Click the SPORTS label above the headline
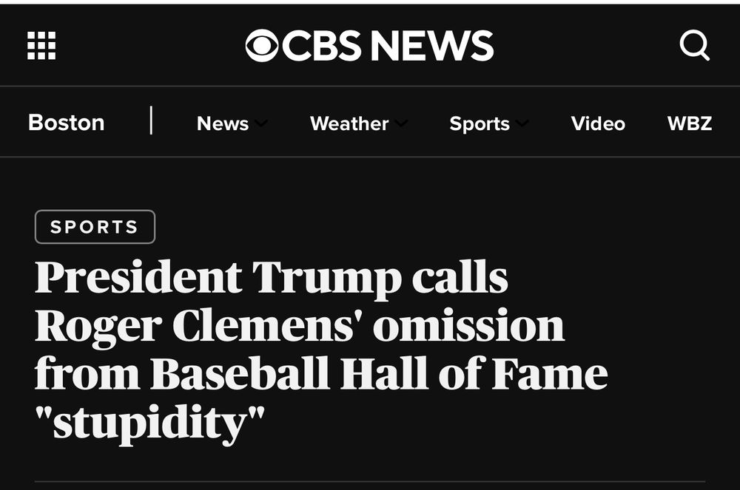This screenshot has width=740, height=490. 94,227
